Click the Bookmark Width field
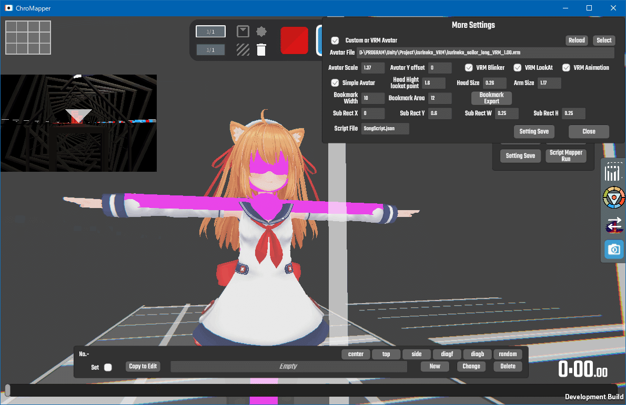Viewport: 626px width, 405px height. pos(373,98)
